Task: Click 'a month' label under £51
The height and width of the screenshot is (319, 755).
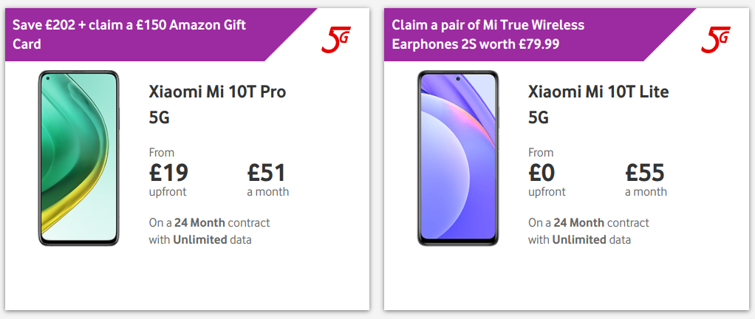Action: click(x=267, y=192)
